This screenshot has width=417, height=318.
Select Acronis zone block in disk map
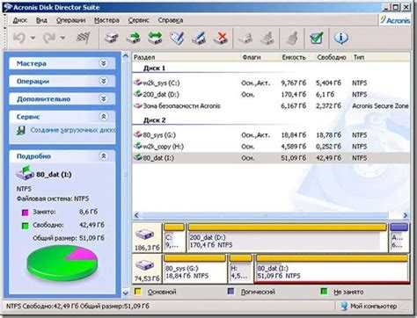tap(399, 237)
